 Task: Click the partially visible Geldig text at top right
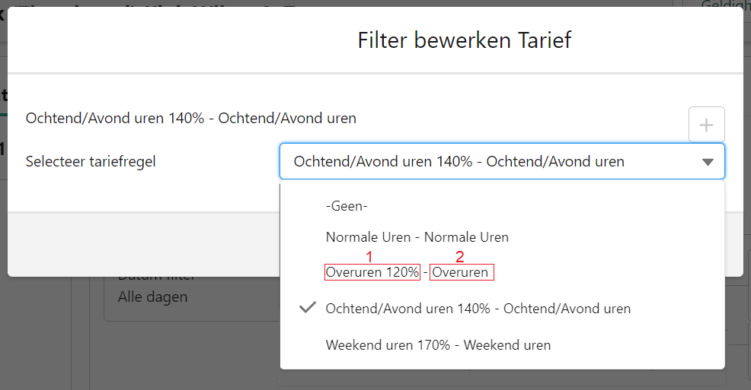pyautogui.click(x=724, y=5)
